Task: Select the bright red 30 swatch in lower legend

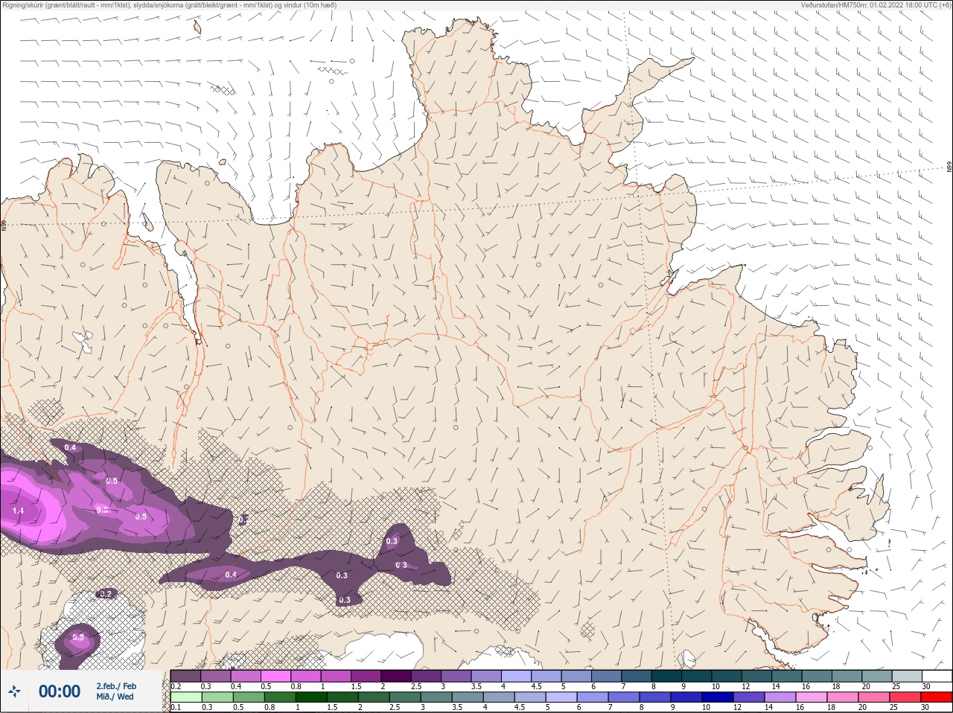Action: tap(936, 697)
